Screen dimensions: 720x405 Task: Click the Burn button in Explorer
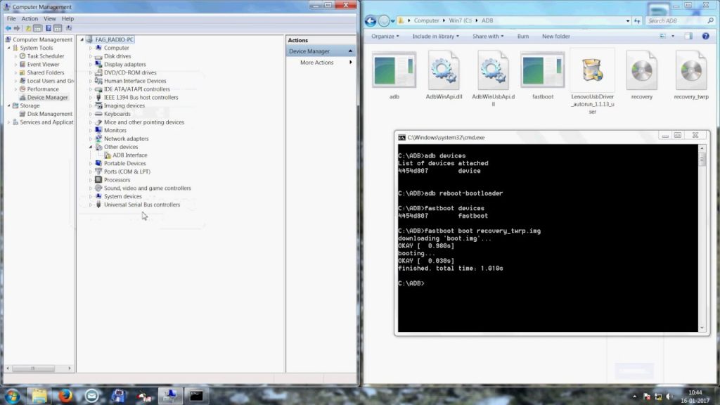[x=523, y=37]
